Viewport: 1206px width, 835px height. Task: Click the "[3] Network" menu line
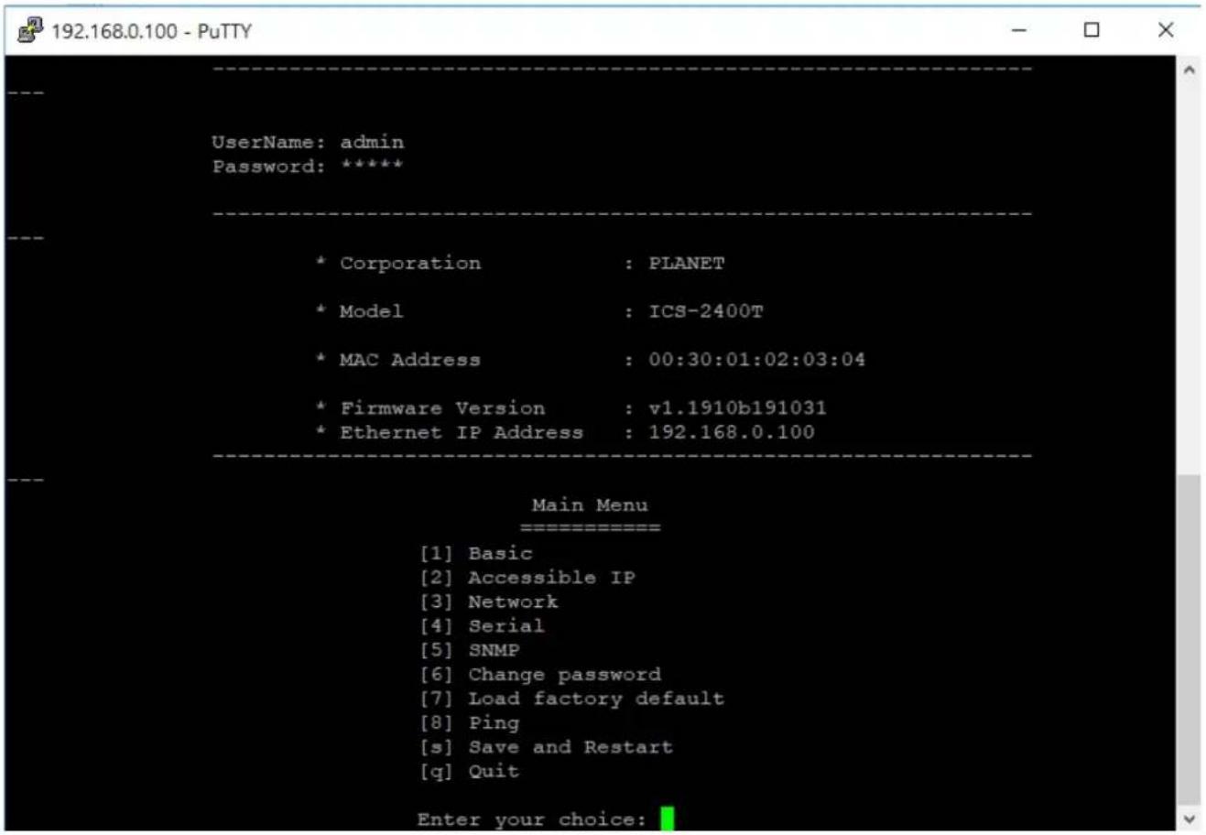pyautogui.click(x=489, y=602)
